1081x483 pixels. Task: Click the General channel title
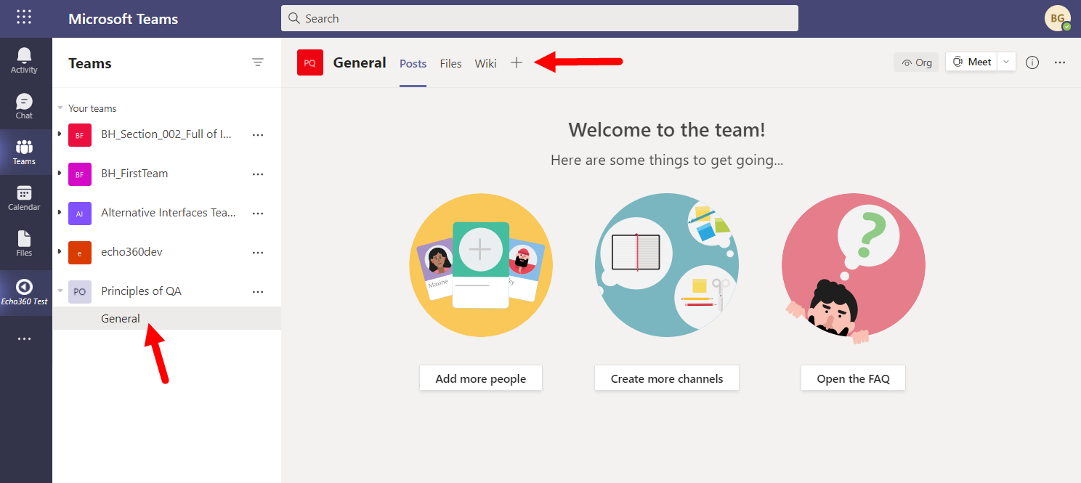click(x=360, y=62)
